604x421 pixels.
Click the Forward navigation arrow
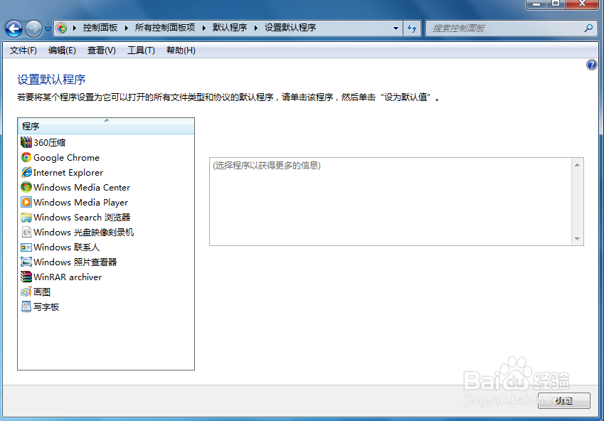(x=33, y=28)
